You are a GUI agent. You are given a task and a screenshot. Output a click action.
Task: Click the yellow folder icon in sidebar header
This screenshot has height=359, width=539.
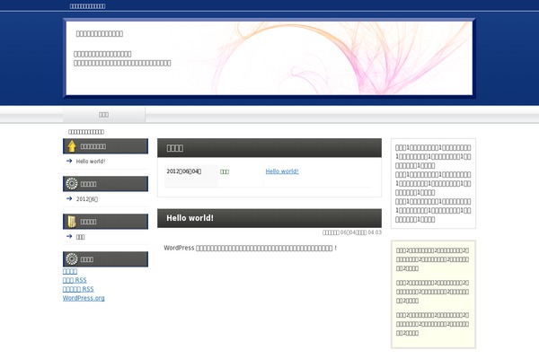coord(72,222)
